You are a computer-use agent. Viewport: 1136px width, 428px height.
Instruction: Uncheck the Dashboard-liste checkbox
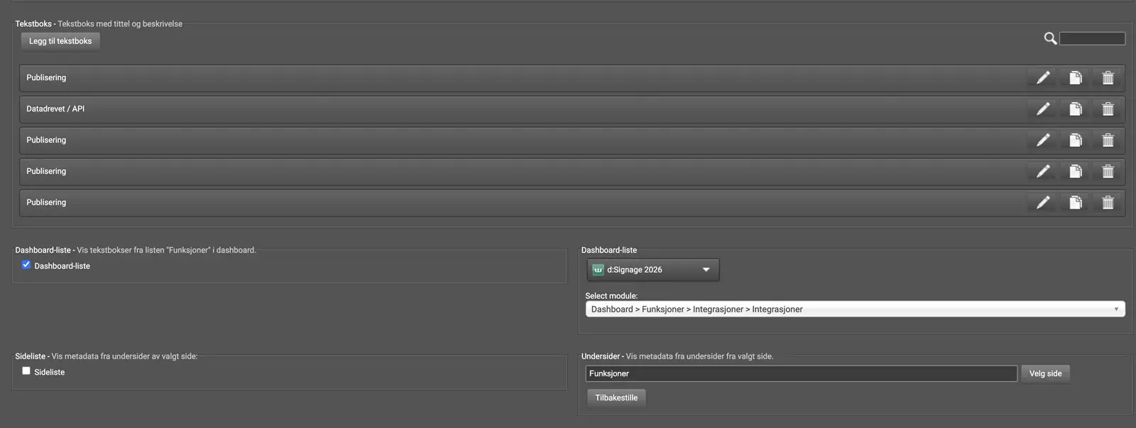click(26, 265)
